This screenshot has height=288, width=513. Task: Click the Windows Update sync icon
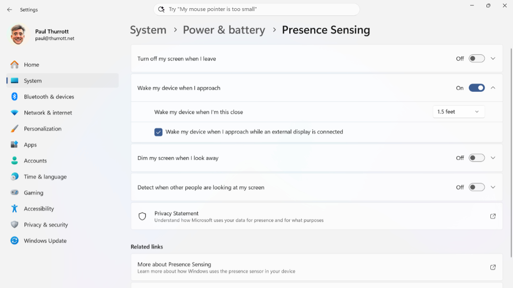point(14,240)
